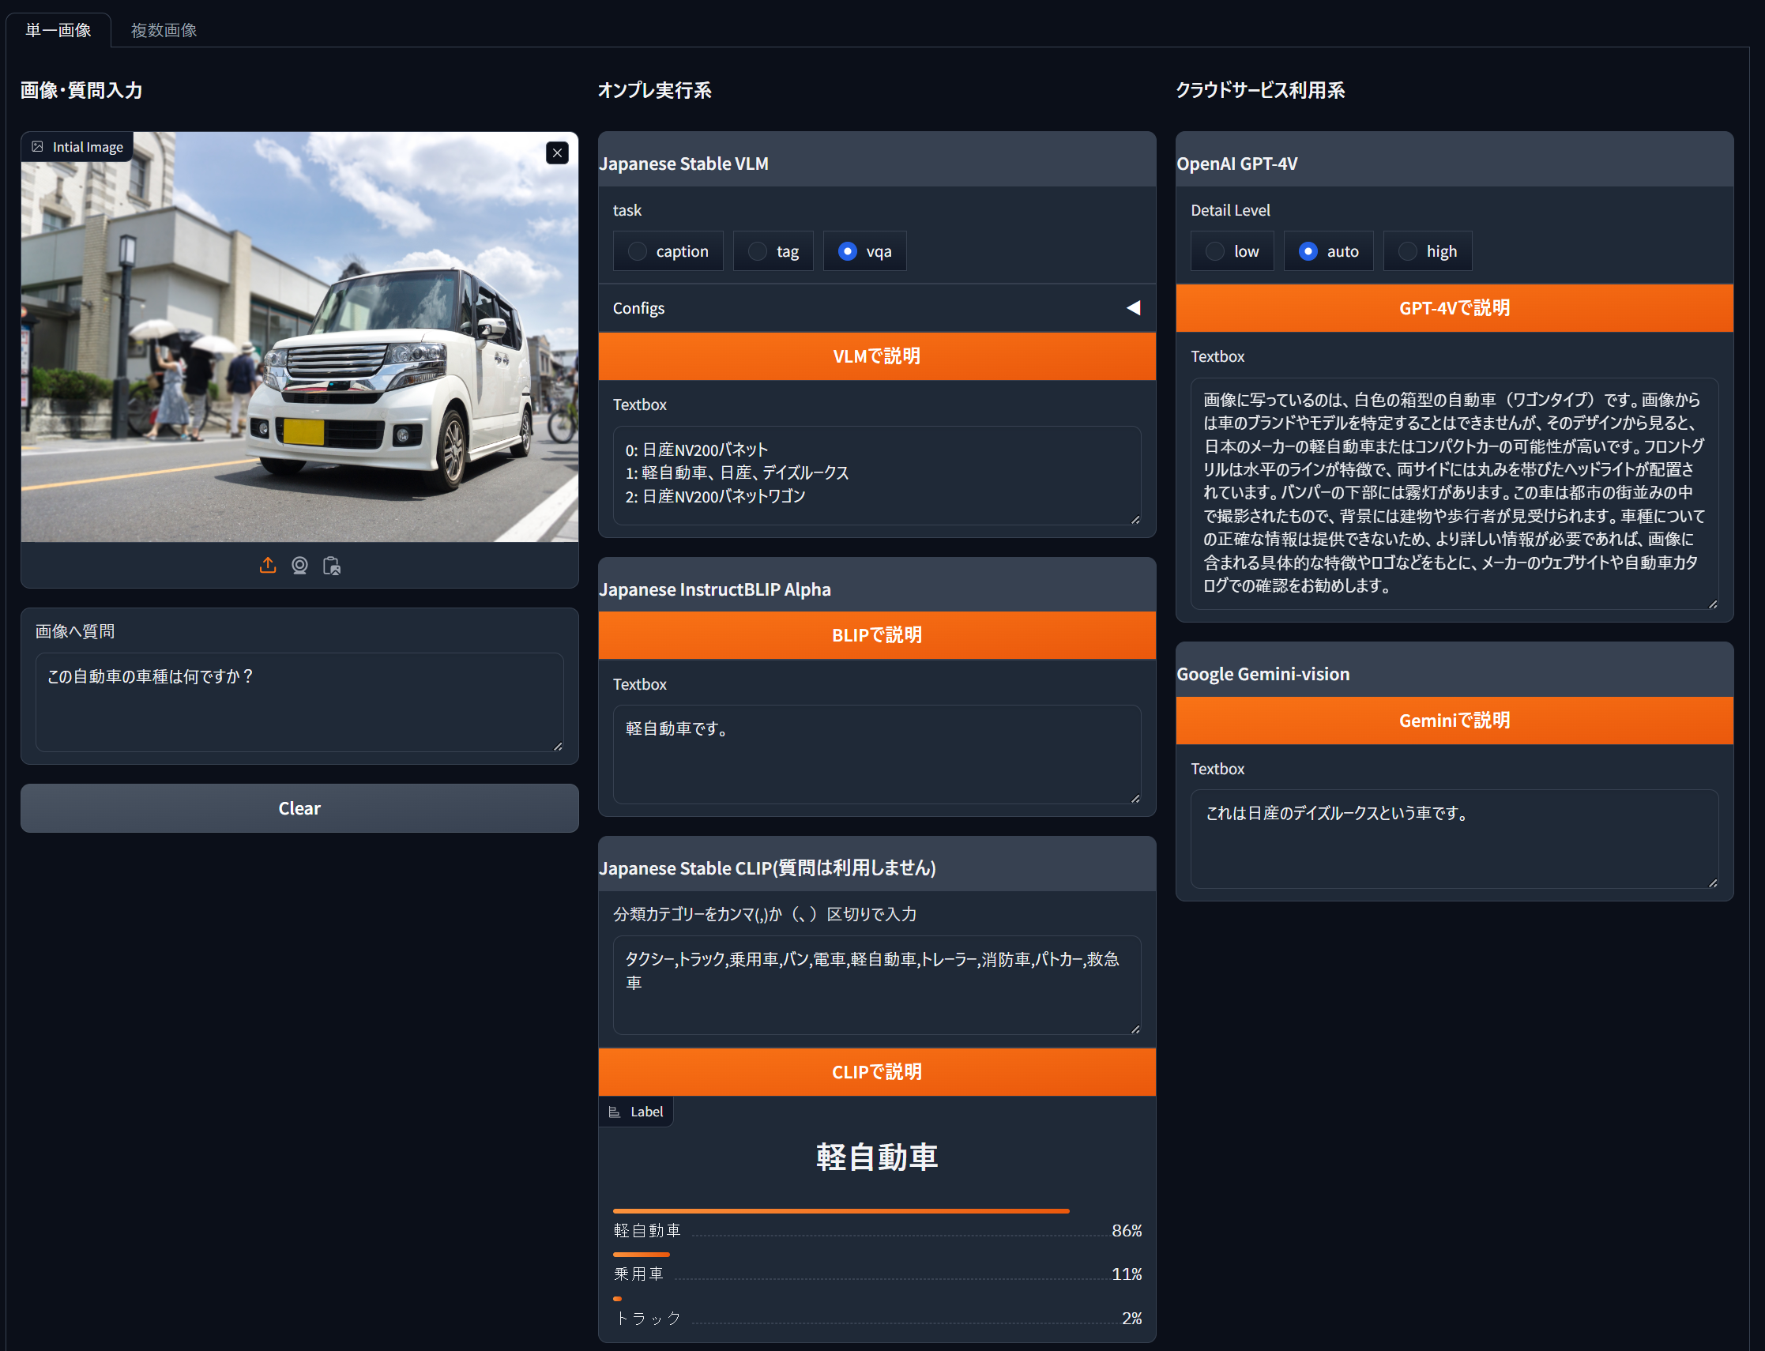Select the 単一画像 tab
This screenshot has width=1765, height=1351.
coord(57,31)
